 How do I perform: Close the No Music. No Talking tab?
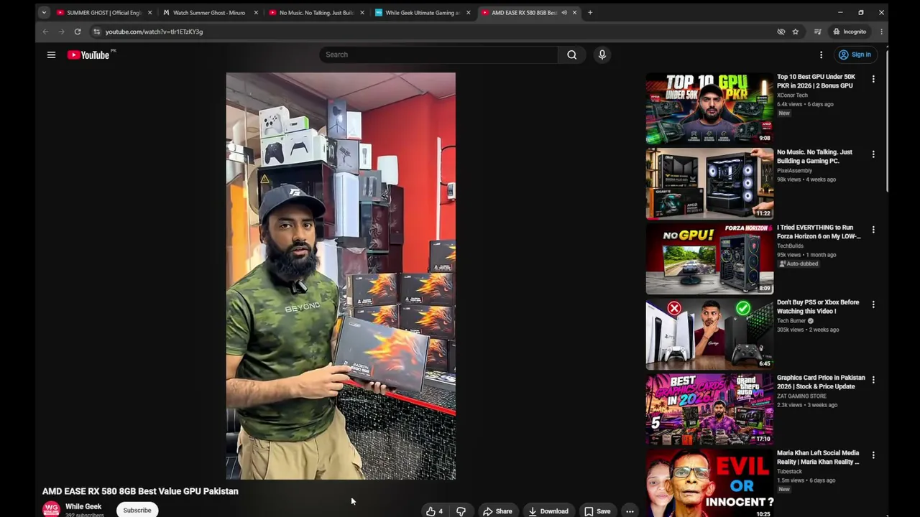coord(362,12)
